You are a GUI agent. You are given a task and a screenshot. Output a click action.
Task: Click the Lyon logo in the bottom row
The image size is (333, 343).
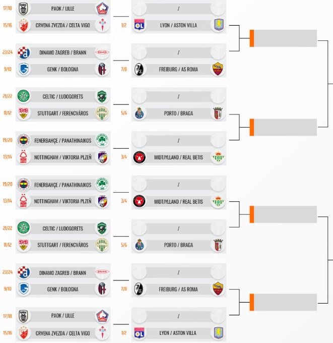pos(139,333)
